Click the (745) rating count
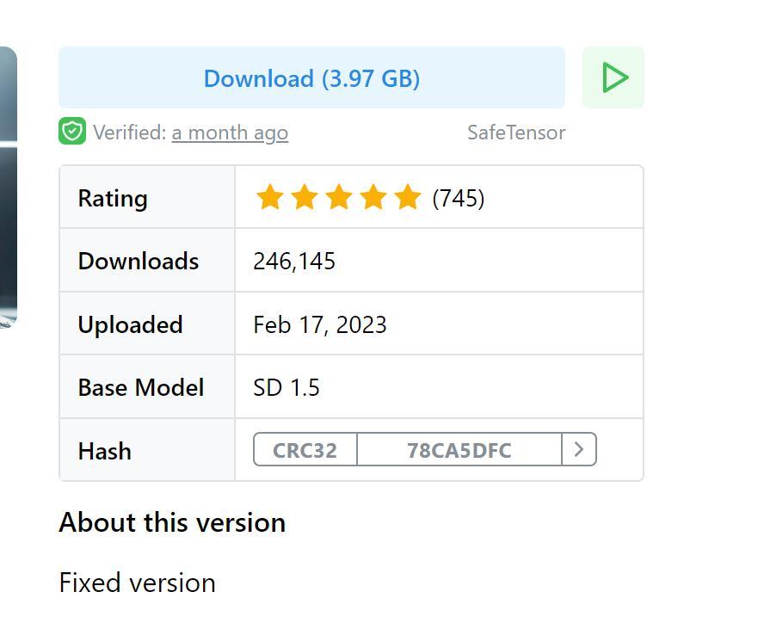764x629 pixels. [459, 198]
